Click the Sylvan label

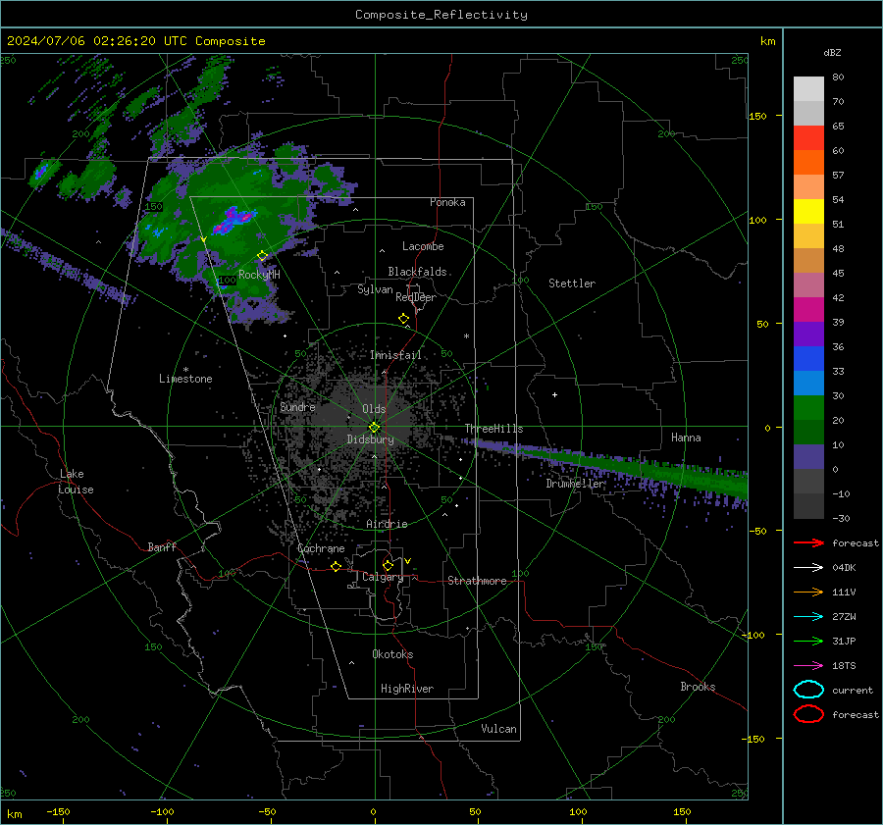coord(375,289)
